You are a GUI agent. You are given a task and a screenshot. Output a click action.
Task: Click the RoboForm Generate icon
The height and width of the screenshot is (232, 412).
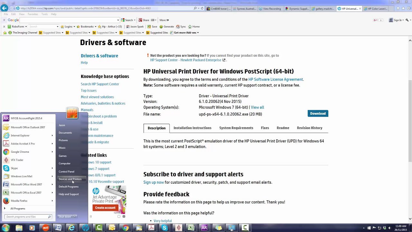166,26
